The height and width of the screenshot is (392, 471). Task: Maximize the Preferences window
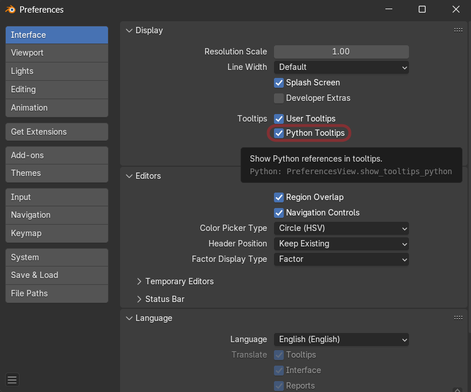[422, 9]
